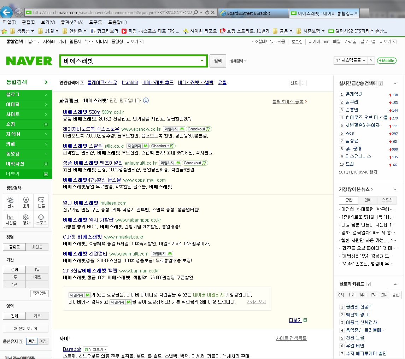Click the power link info icon next to 광고입니다
Viewport: 405px width, 359px height.
(x=146, y=100)
